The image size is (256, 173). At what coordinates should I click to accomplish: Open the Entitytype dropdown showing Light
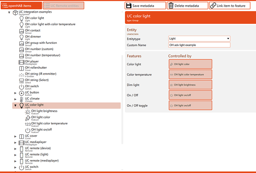click(x=199, y=39)
